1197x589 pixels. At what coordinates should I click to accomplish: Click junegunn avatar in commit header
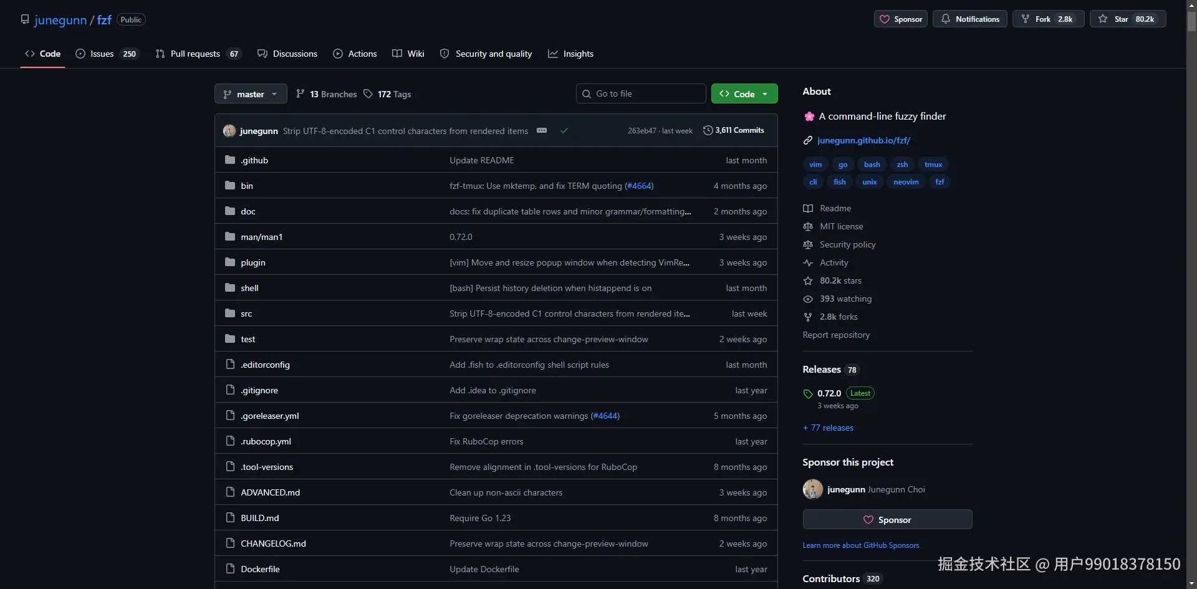tap(229, 131)
